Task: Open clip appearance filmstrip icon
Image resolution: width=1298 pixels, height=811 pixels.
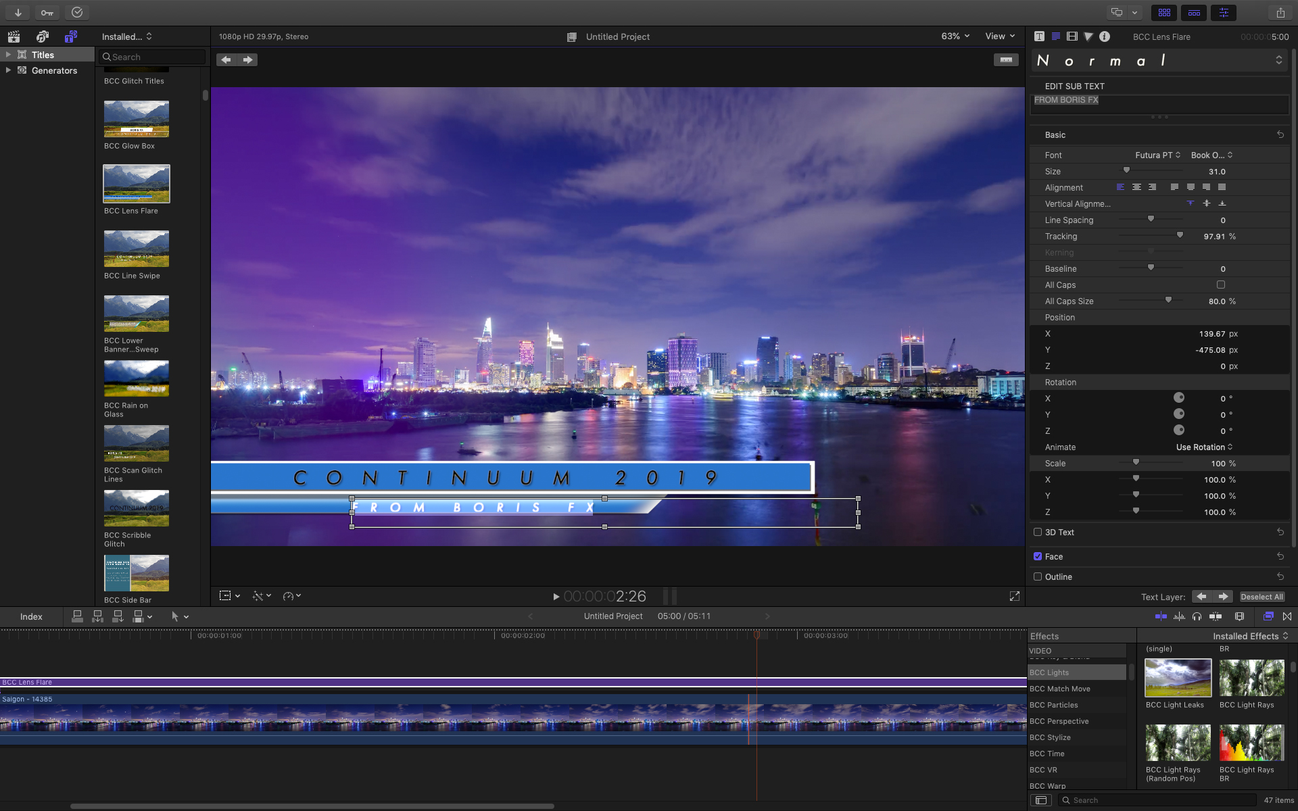Action: pyautogui.click(x=1239, y=616)
